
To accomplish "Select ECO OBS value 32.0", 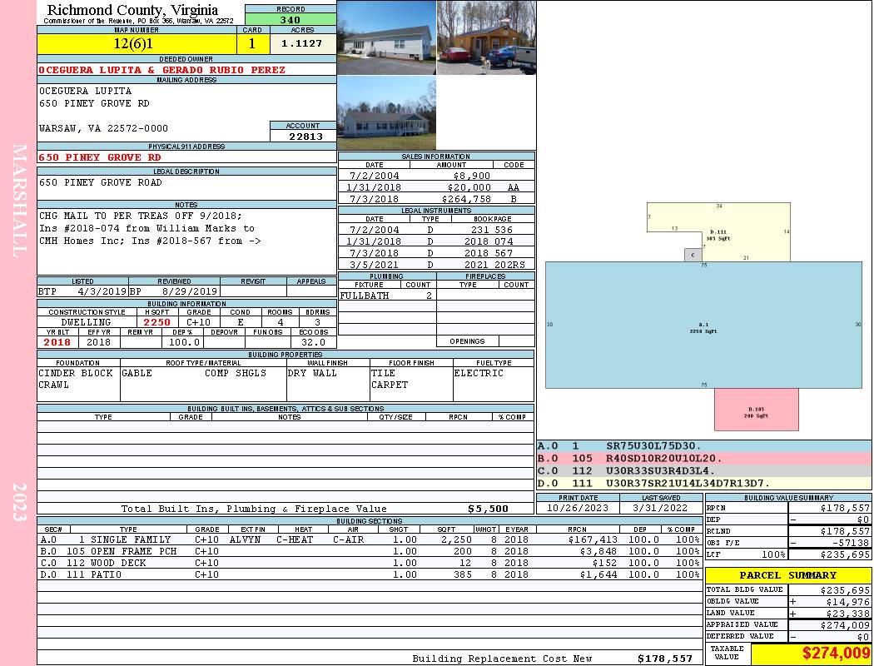I will (313, 342).
